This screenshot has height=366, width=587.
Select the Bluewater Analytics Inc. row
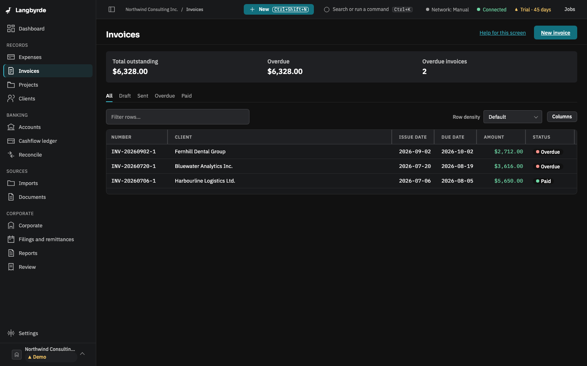point(342,166)
